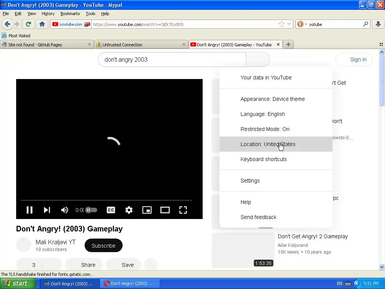
Task: Click the search bar magnifier icon
Action: [365, 24]
